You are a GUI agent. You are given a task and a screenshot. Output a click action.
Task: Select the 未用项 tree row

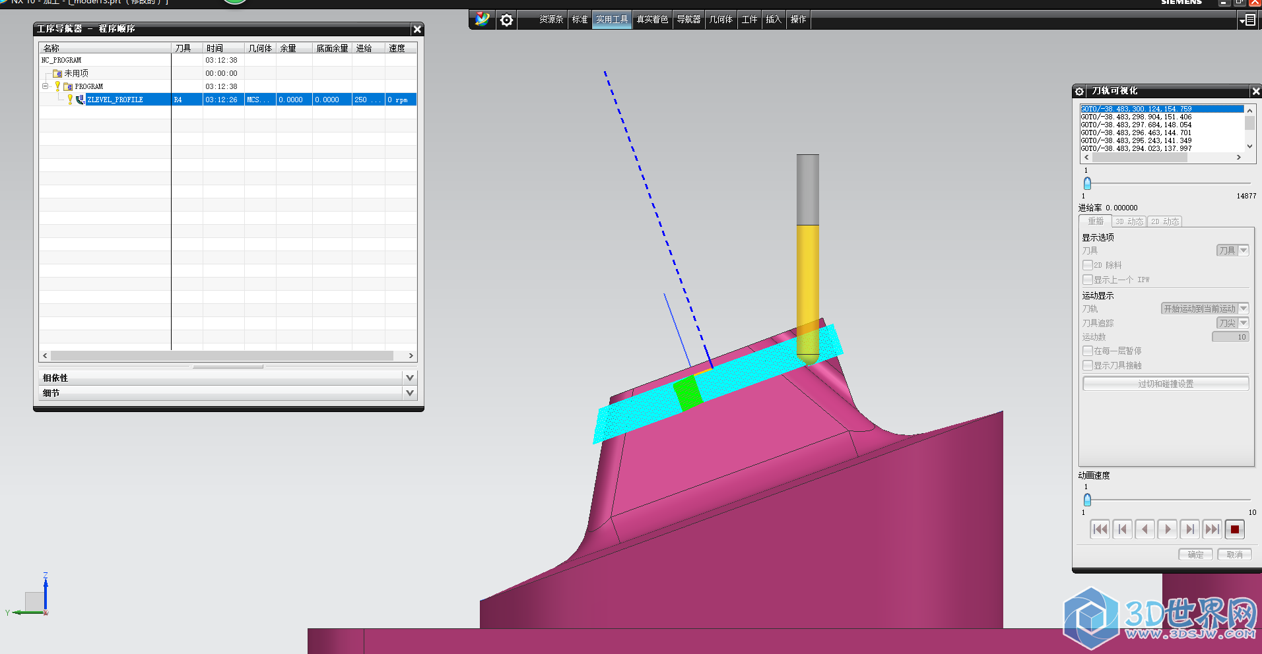(x=228, y=73)
